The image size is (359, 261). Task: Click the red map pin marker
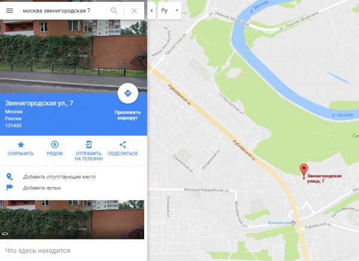[304, 171]
